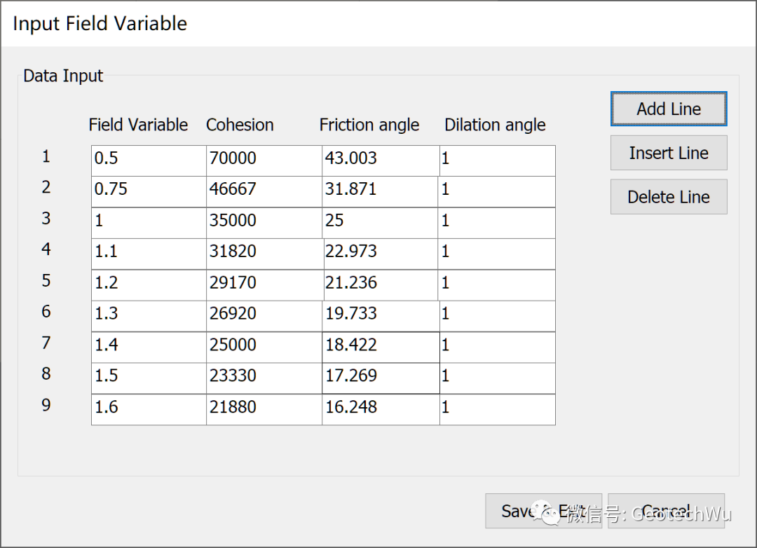Screen dimensions: 757x548
Task: Click Dilation angle cell in row 4
Action: (497, 254)
